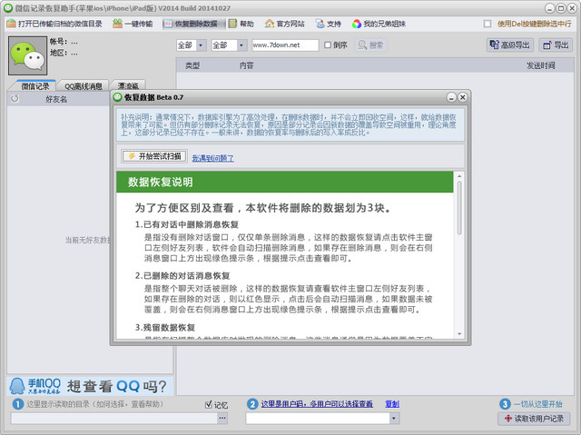
Task: Click the 数据恢复说明 green header
Action: click(x=284, y=182)
